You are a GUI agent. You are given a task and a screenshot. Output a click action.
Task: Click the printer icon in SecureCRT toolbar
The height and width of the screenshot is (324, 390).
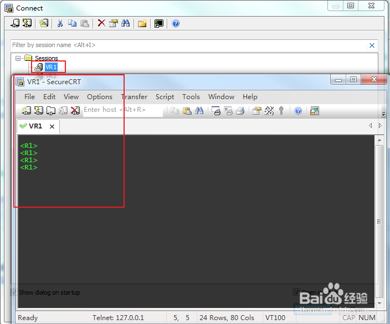point(240,111)
